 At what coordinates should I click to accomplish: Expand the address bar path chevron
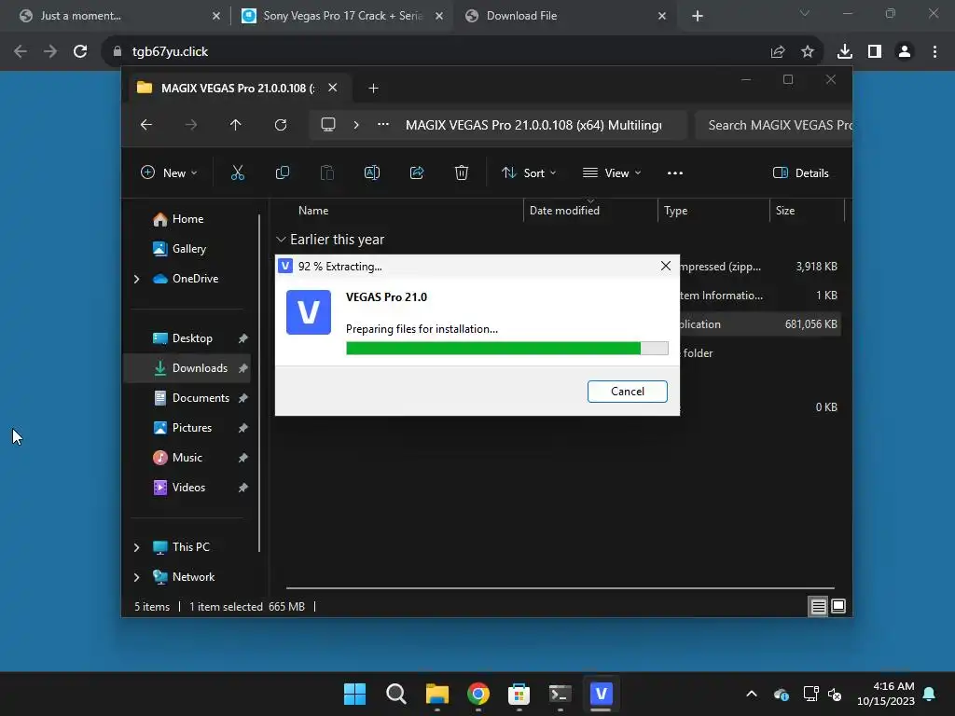coord(356,125)
